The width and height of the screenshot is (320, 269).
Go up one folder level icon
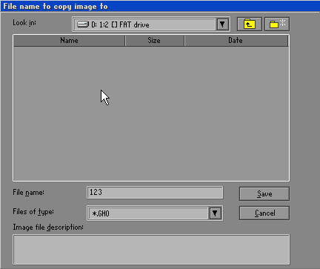250,24
